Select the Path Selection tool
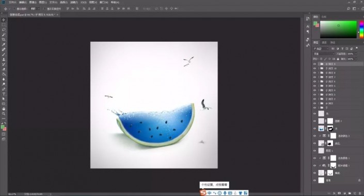Viewport: 364px width, 196px height. click(x=4, y=99)
